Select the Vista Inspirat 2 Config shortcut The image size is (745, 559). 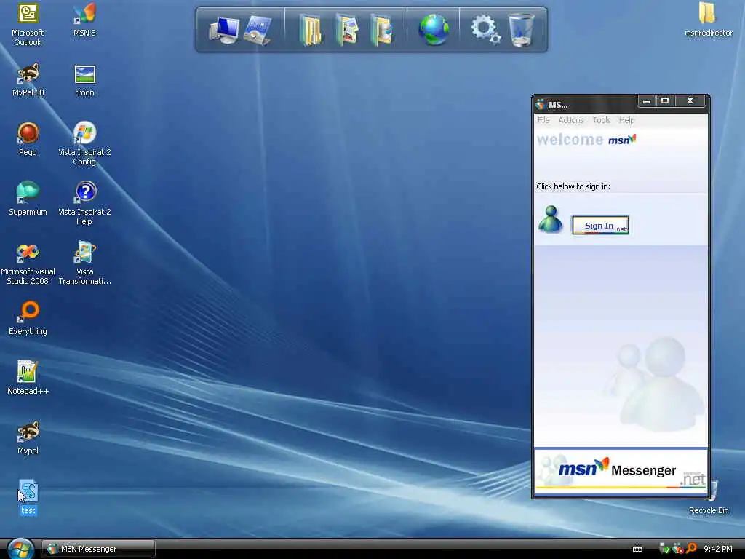tap(84, 144)
